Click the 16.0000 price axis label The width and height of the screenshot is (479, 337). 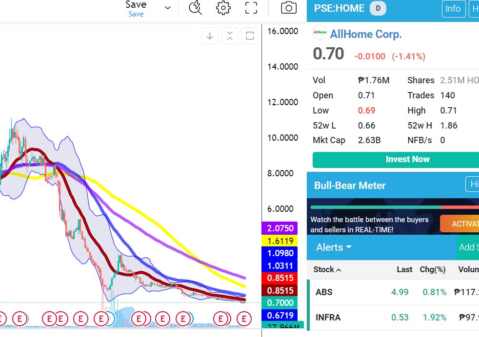point(282,31)
